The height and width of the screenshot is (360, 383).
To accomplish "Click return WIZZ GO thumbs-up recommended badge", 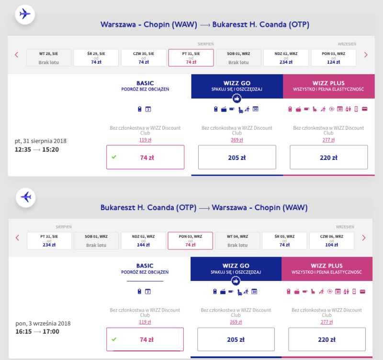I will (236, 281).
